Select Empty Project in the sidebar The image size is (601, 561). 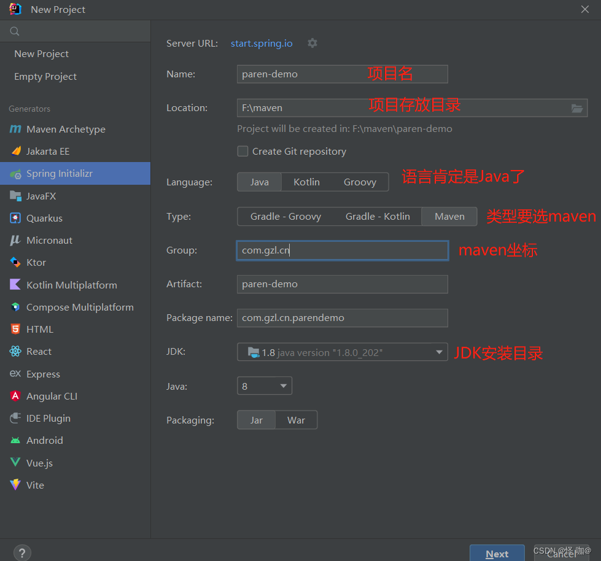pyautogui.click(x=45, y=76)
